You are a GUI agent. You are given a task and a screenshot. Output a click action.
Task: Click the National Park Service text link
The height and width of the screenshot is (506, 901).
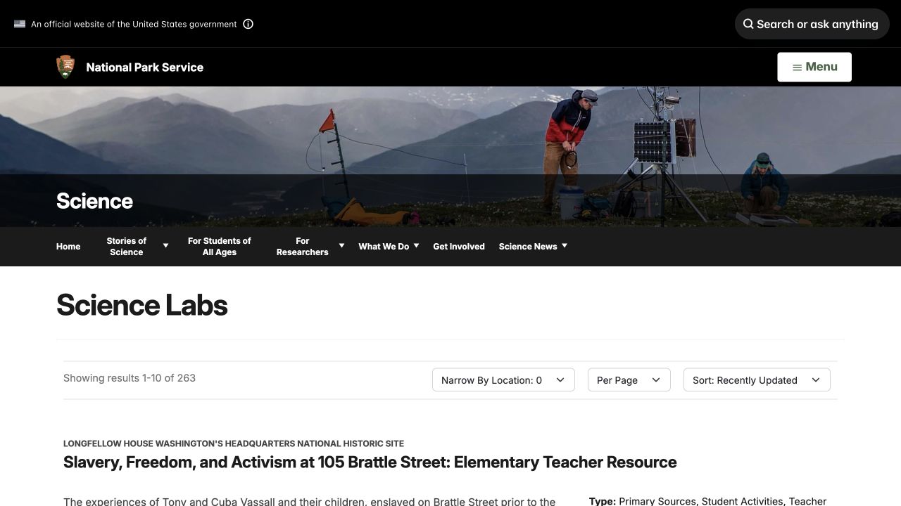point(144,67)
